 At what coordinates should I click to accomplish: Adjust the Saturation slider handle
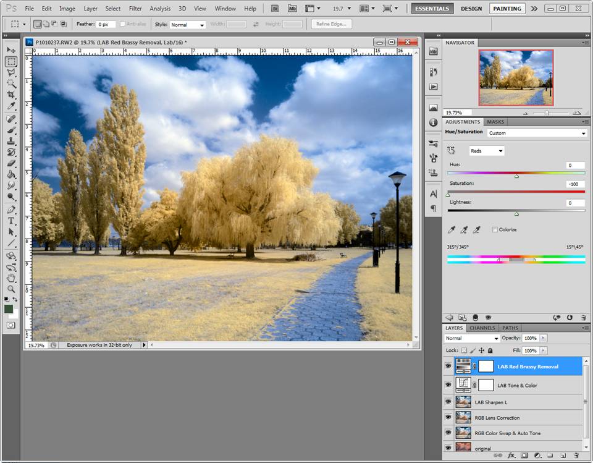[x=448, y=195]
